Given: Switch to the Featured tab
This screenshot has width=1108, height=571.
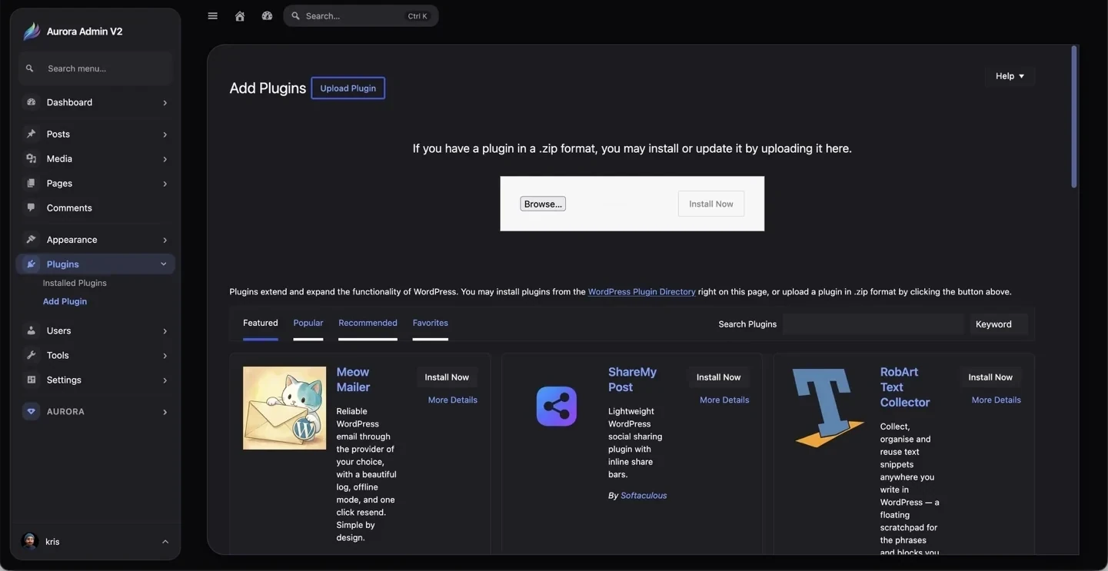Looking at the screenshot, I should tap(261, 324).
